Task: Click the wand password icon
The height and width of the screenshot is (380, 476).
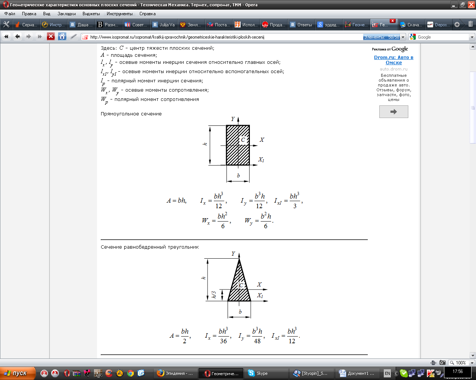Action: tap(74, 36)
